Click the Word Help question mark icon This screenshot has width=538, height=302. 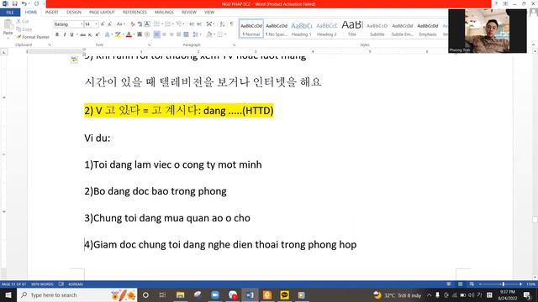coord(496,3)
